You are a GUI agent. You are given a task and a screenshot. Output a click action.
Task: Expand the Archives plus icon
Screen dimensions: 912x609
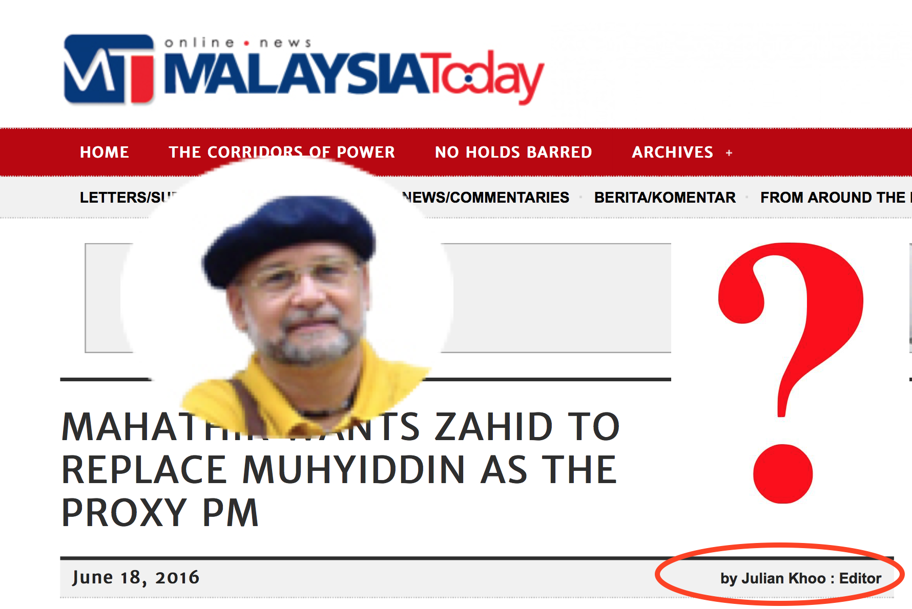pos(729,153)
